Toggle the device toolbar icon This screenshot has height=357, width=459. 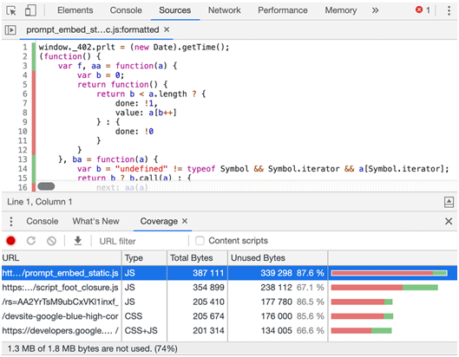30,10
